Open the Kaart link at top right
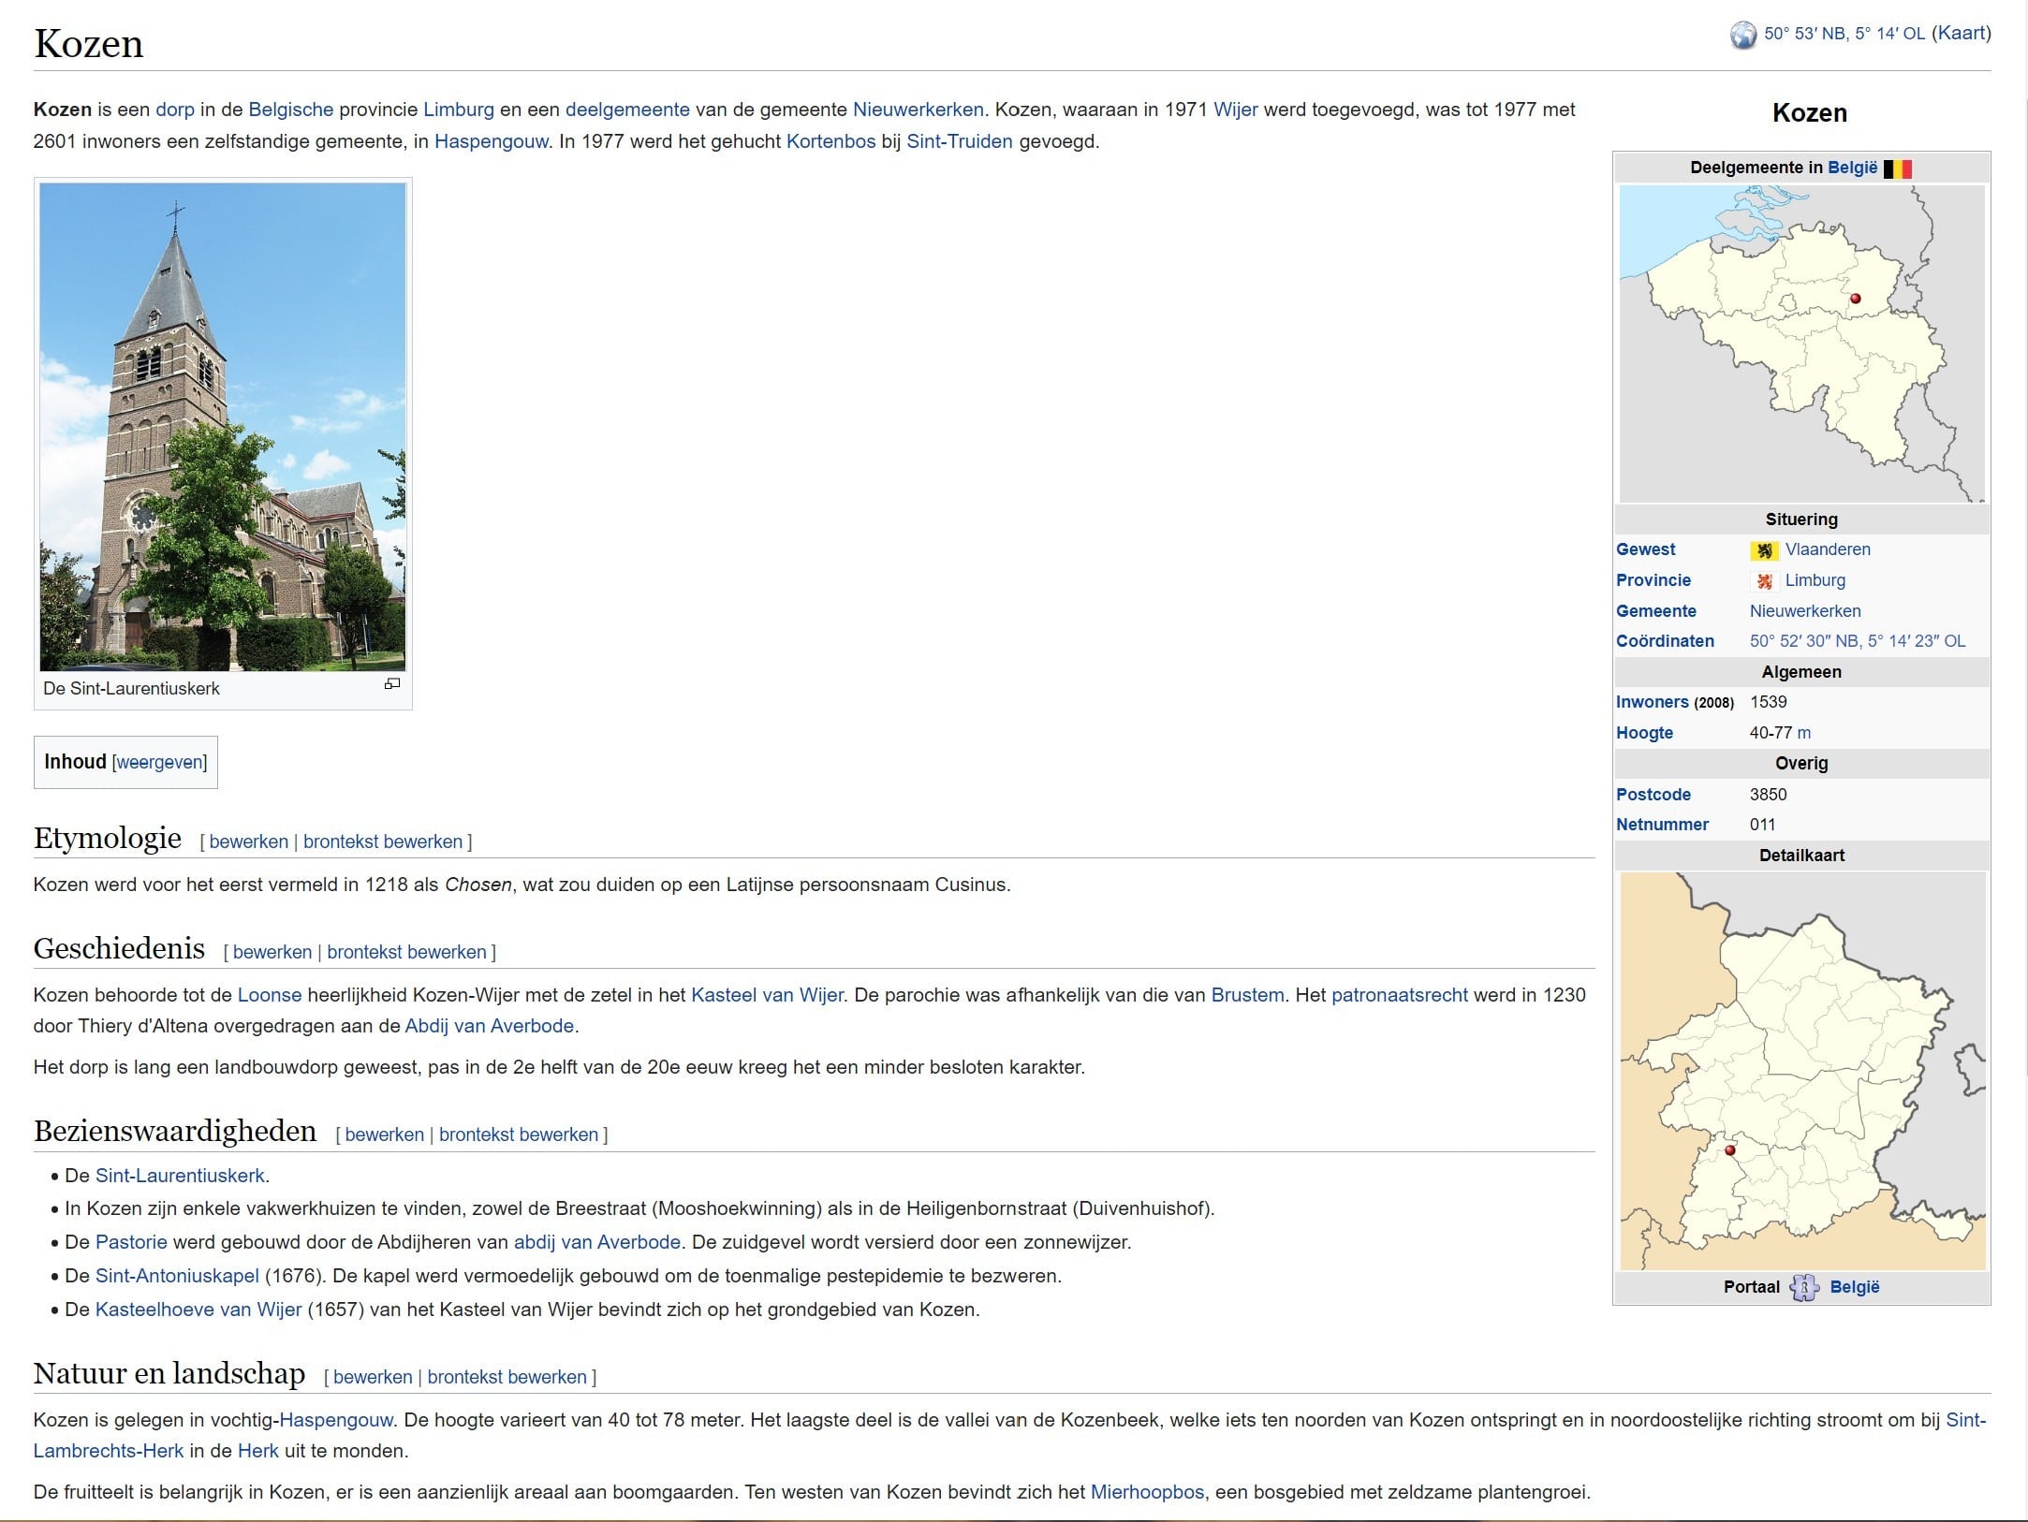 [1962, 34]
